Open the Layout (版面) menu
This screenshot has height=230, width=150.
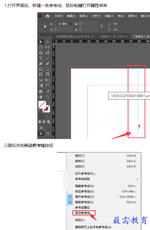[84, 16]
